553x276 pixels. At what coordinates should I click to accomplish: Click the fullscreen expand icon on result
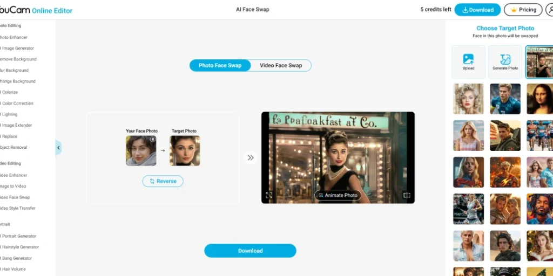pos(269,195)
